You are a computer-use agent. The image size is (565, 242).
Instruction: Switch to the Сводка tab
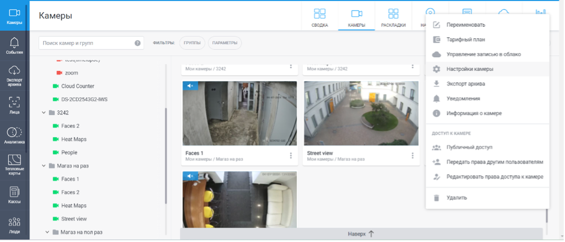tap(320, 17)
